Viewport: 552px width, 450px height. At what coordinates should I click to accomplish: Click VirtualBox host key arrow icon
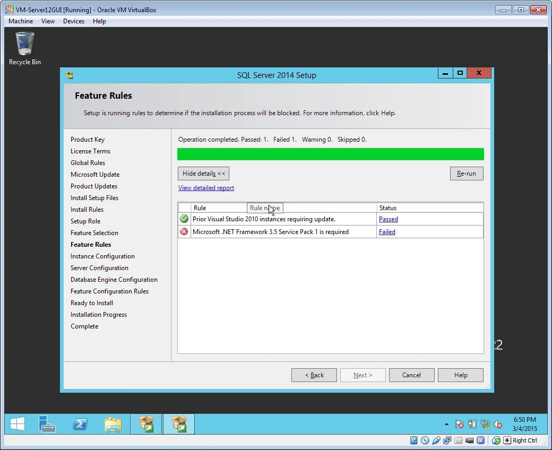[507, 440]
